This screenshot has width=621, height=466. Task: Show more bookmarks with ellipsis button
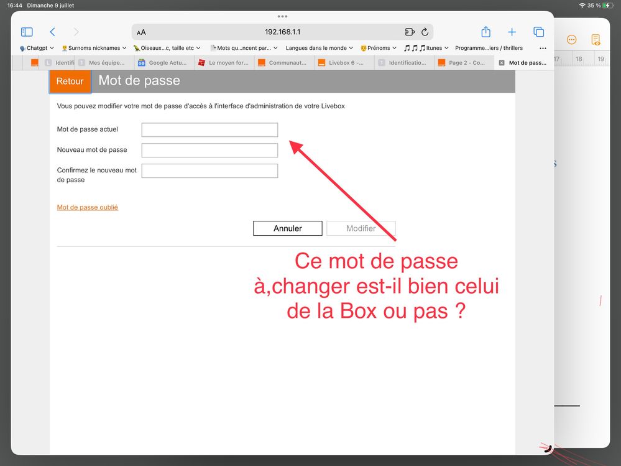click(543, 48)
